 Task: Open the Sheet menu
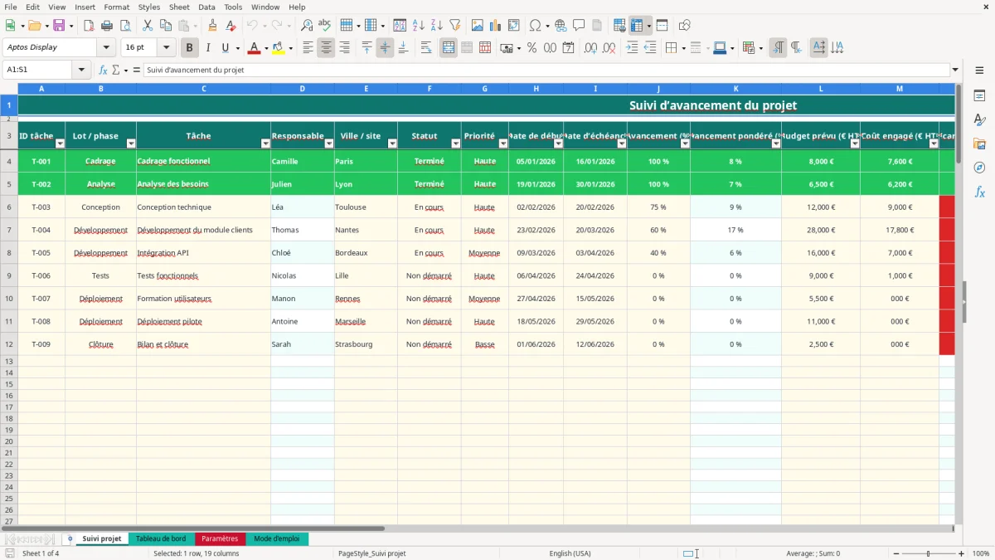point(179,7)
